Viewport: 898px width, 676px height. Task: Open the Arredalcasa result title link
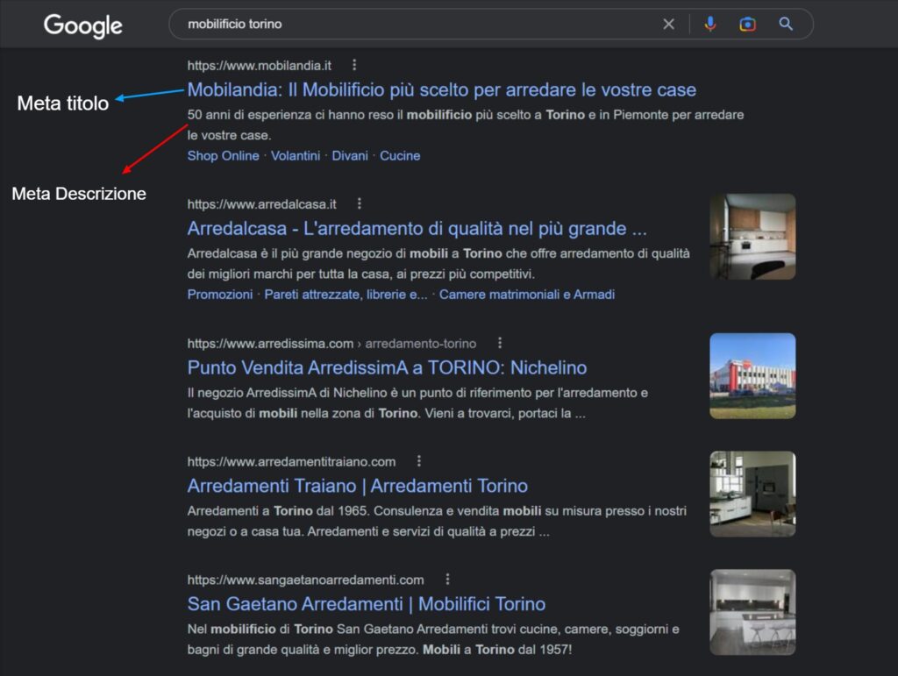coord(417,228)
